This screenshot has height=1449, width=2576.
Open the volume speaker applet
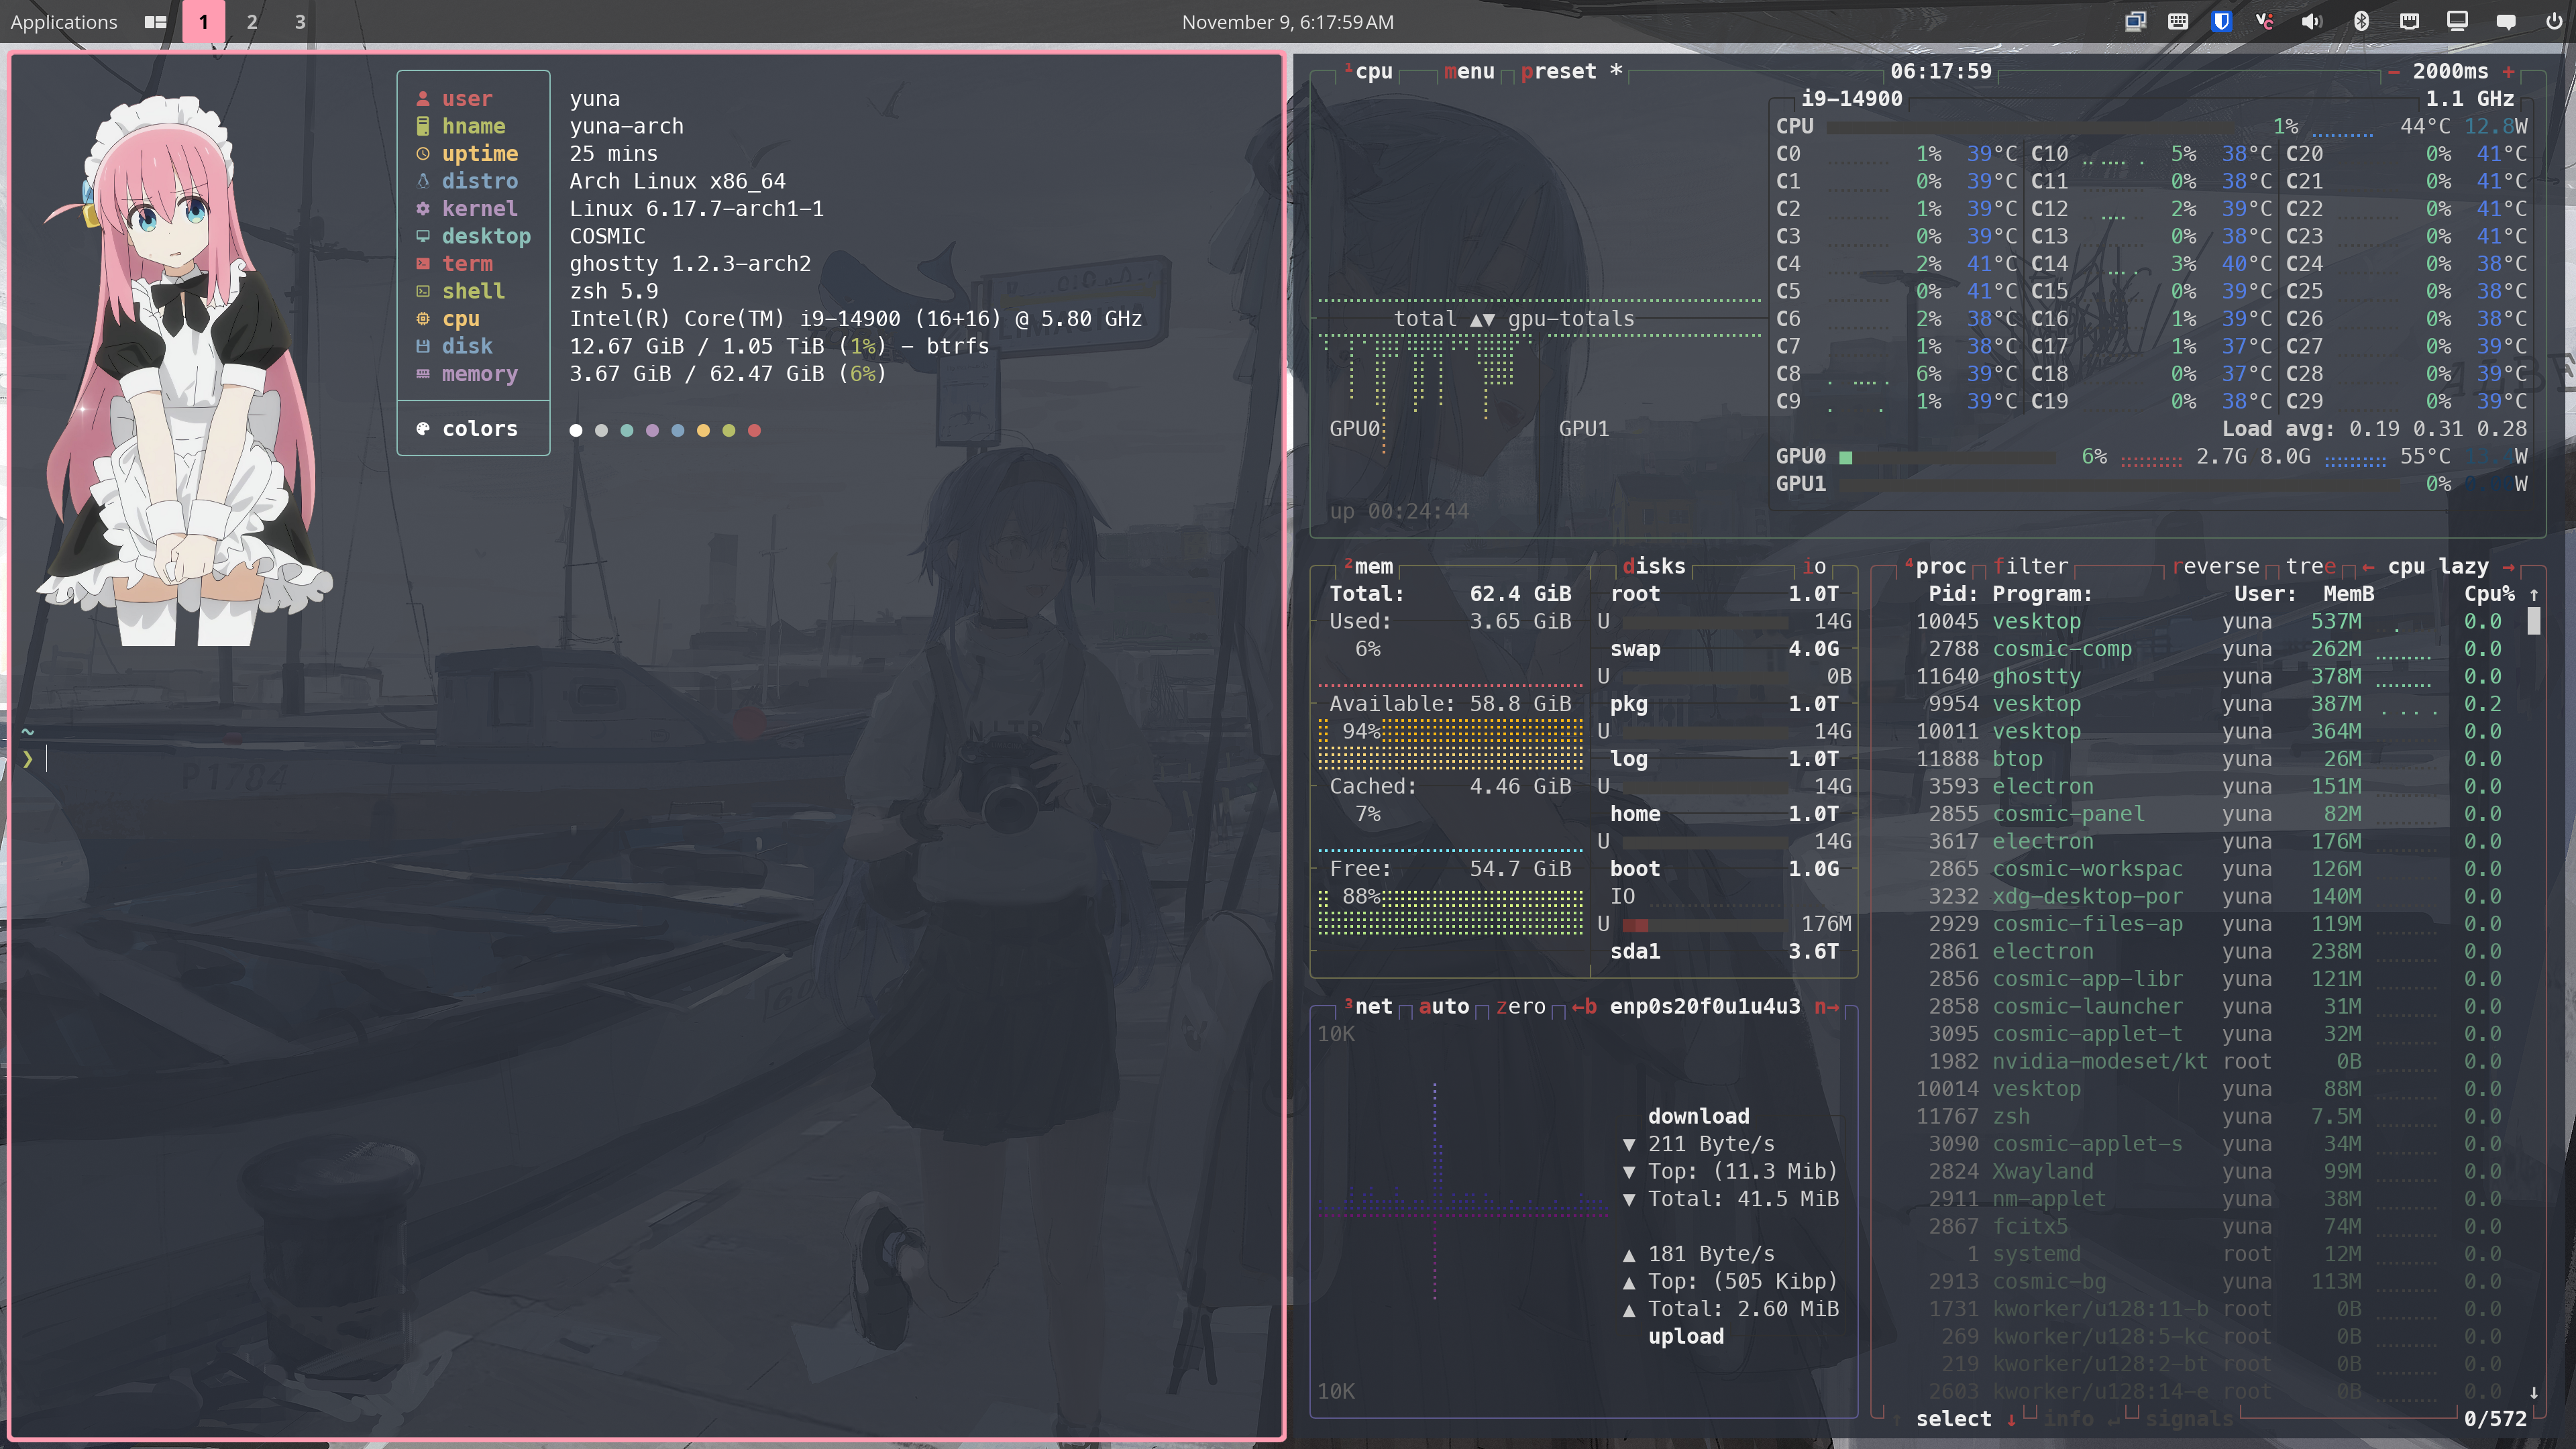click(2311, 21)
